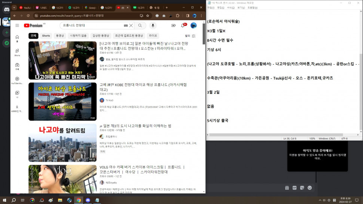Viewport: 363px width, 204px height.
Task: Open the Discord GIF picker
Action: tap(295, 188)
